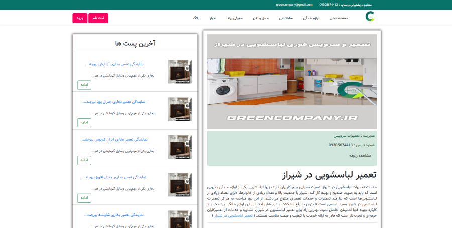Open صفحه اصلی menu item
The image size is (452, 228).
coord(338,18)
